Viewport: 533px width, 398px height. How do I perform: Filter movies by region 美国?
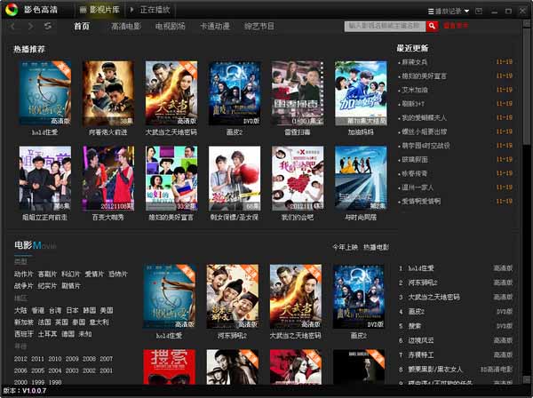pyautogui.click(x=107, y=310)
